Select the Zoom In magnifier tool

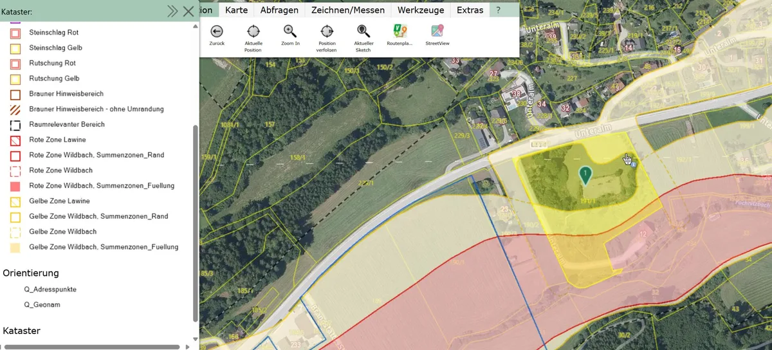click(x=290, y=31)
